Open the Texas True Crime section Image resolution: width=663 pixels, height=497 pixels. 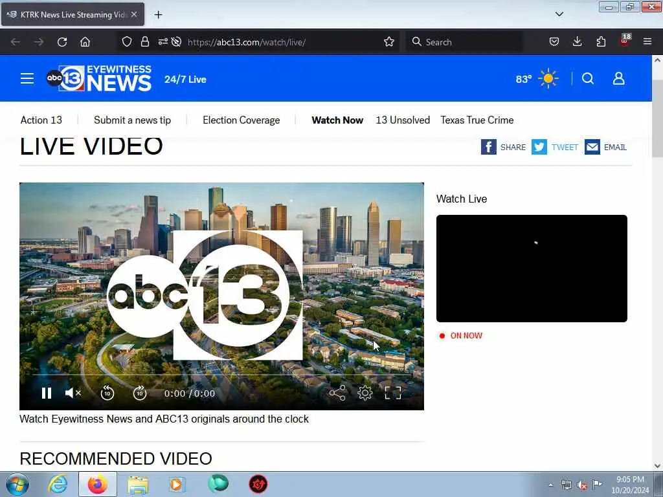[x=477, y=120]
